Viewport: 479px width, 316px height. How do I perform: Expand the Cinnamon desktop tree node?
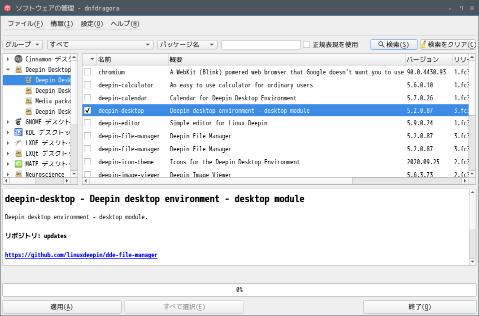point(8,59)
